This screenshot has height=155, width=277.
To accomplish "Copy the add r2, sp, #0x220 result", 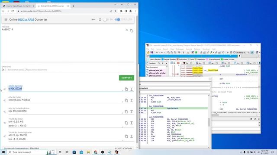I will [126, 136].
